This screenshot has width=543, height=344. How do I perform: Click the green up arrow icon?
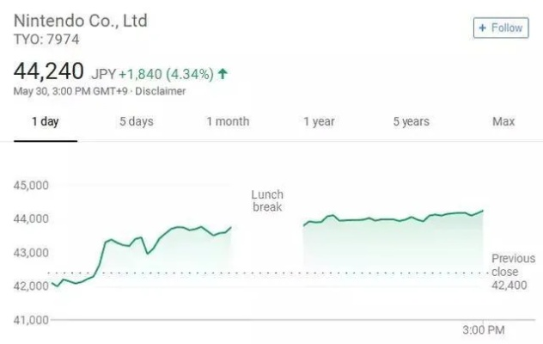click(223, 74)
